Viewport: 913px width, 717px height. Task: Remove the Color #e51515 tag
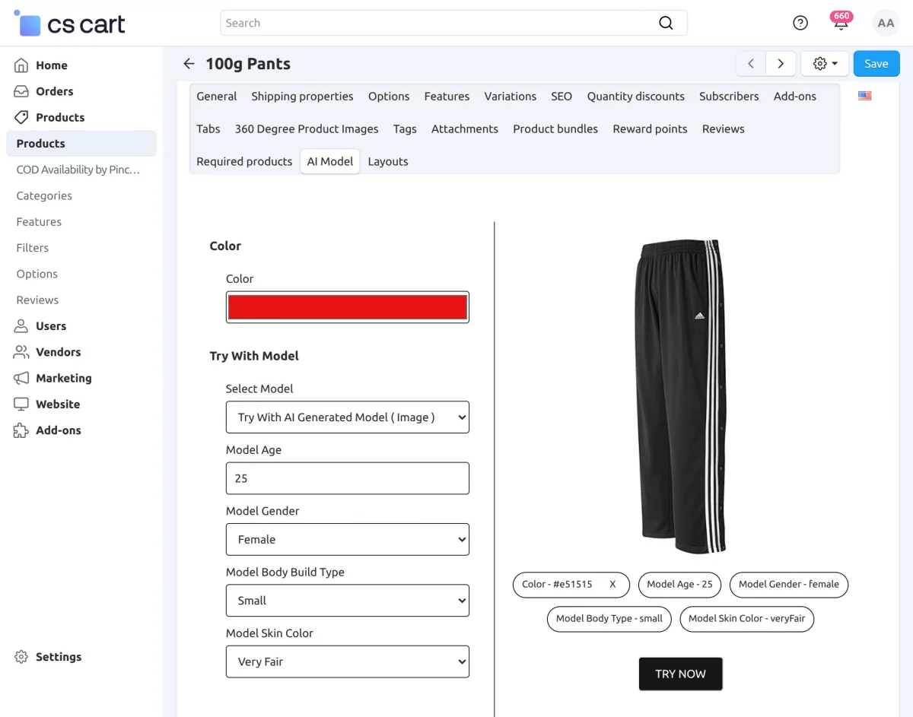click(x=612, y=585)
